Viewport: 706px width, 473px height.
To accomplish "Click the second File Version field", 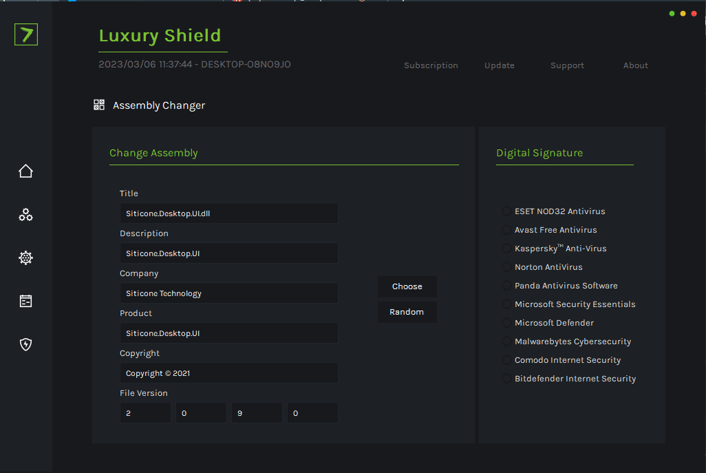I will (x=201, y=412).
